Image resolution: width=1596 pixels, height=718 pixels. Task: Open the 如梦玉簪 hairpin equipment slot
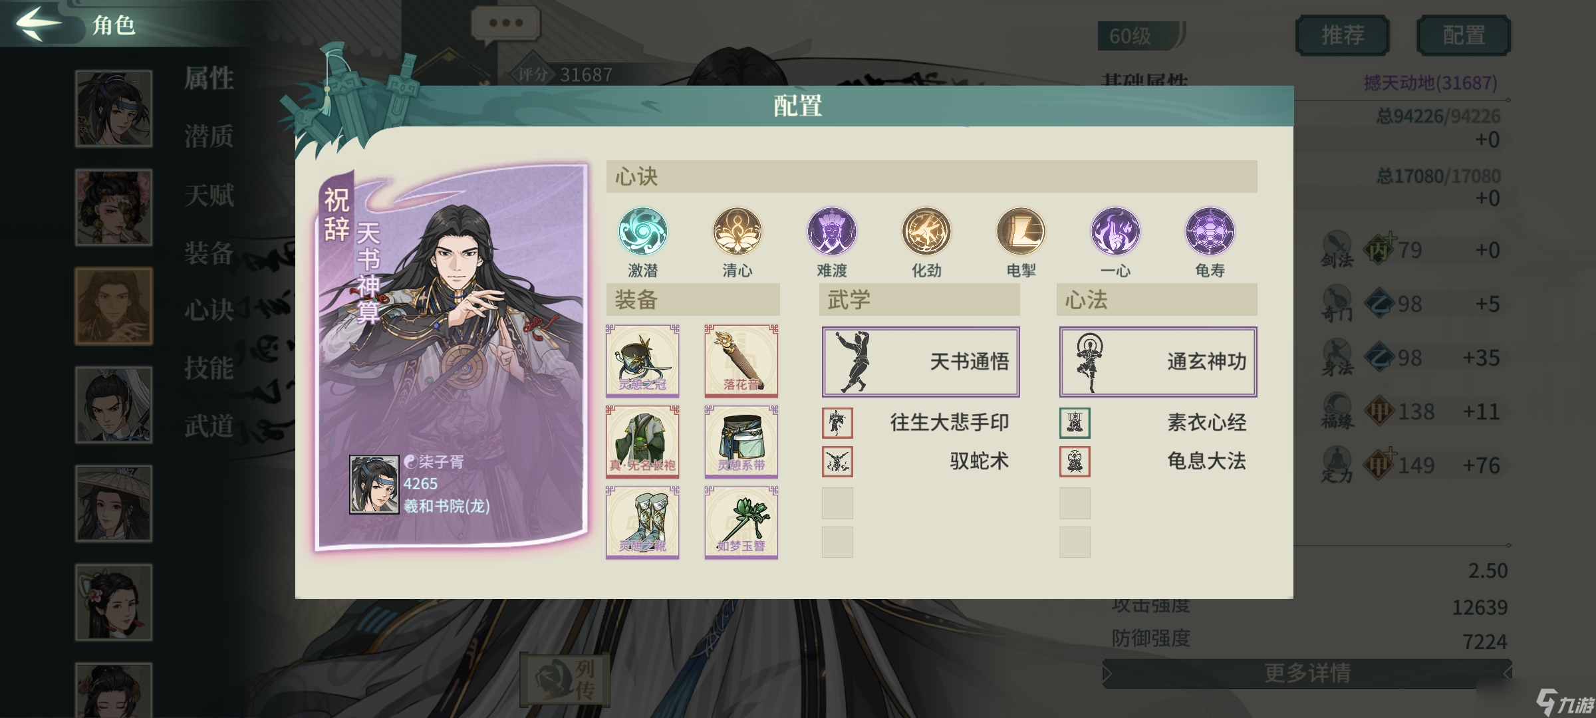741,523
